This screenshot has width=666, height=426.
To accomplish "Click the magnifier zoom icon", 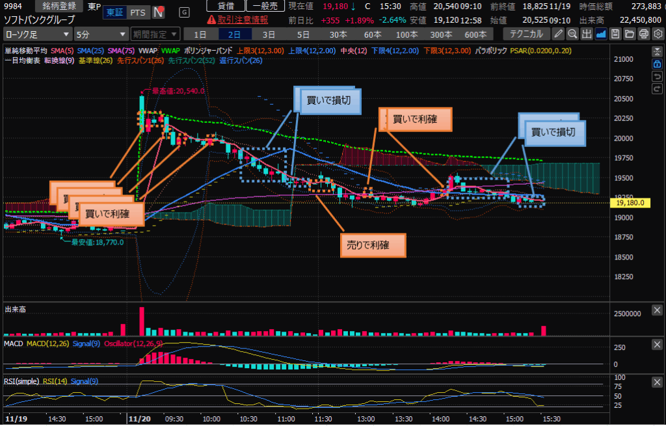I will [x=572, y=33].
